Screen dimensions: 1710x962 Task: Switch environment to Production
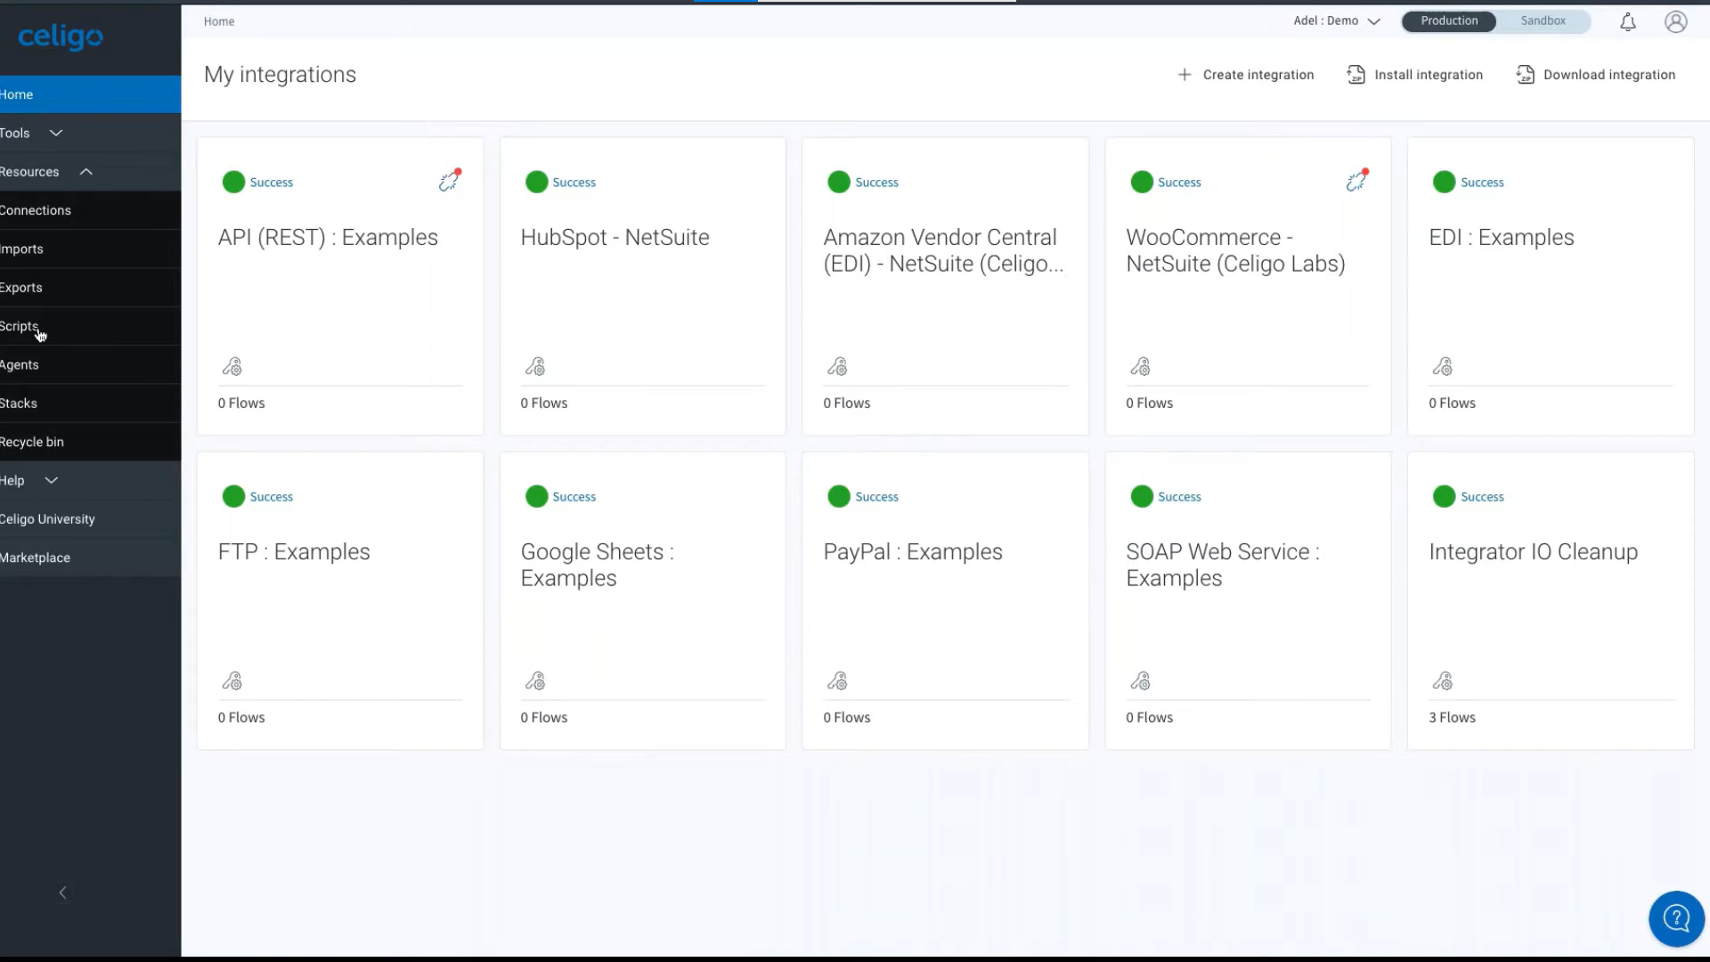(1449, 20)
